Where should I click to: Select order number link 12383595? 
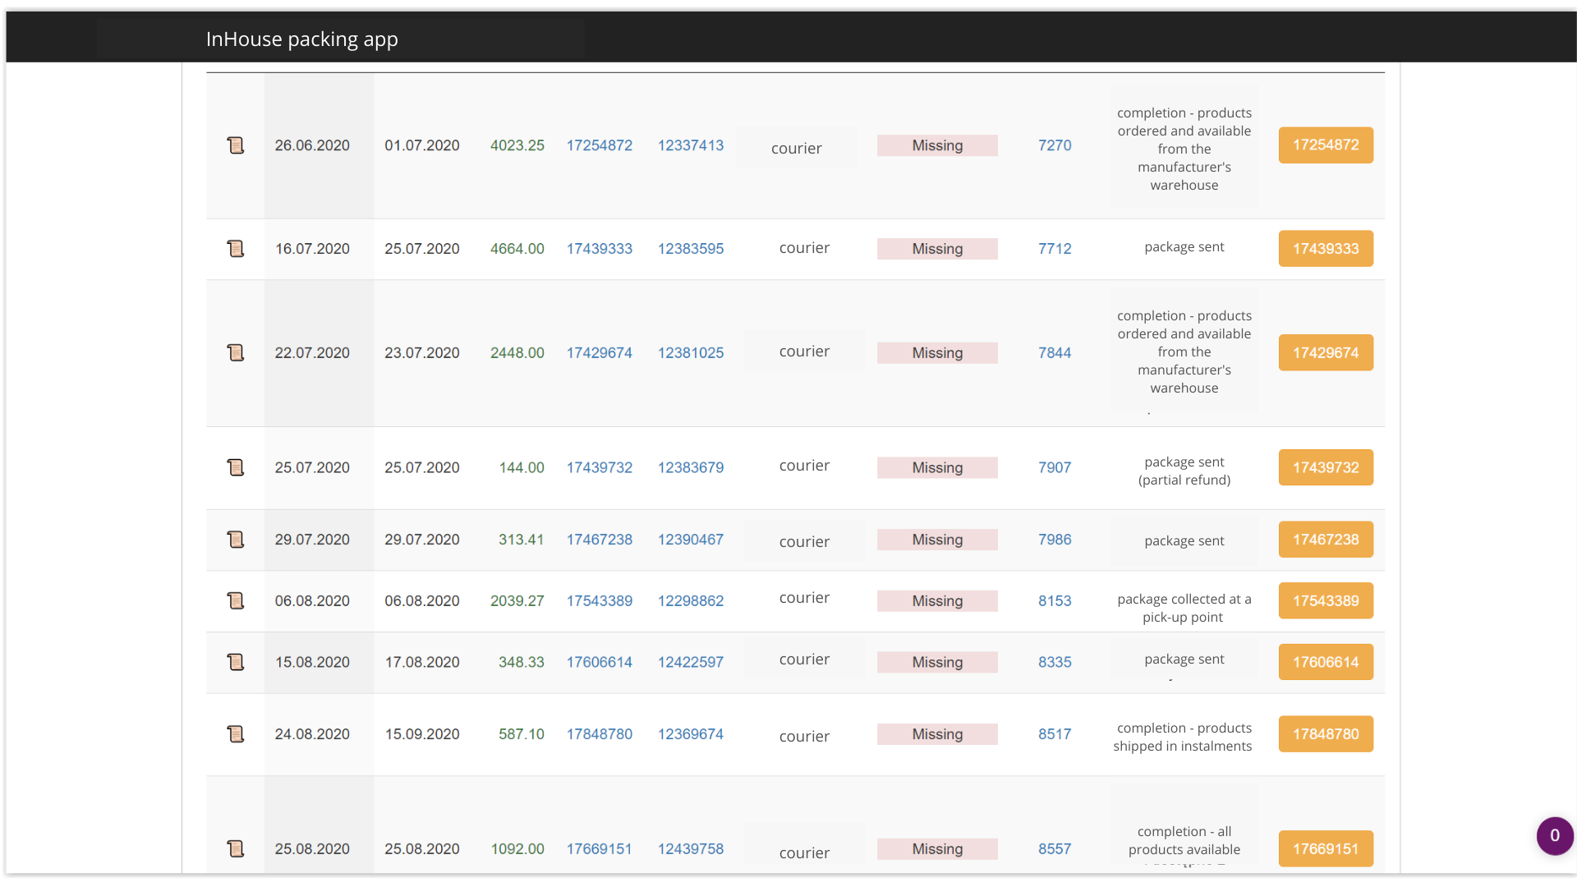click(691, 248)
